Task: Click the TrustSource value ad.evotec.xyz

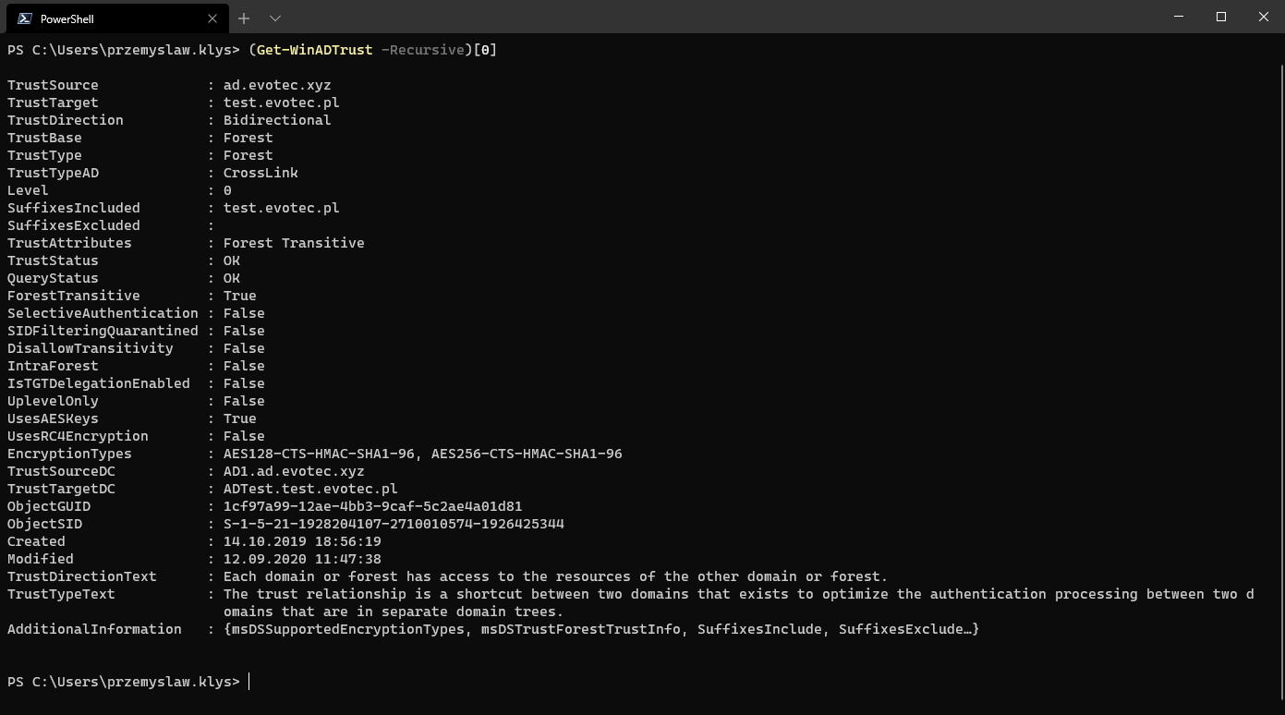Action: 277,85
